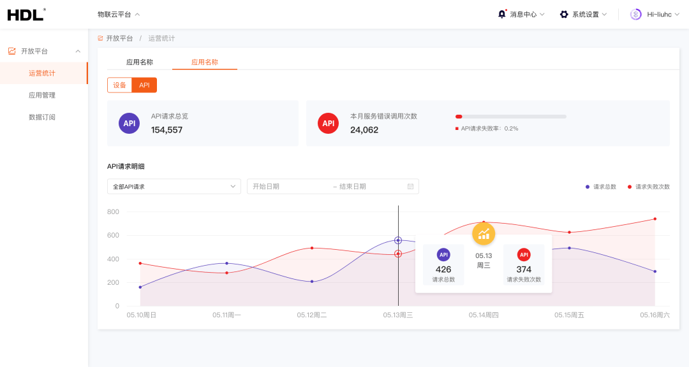Switch to the 设备 toggle button
This screenshot has width=689, height=367.
(x=119, y=85)
